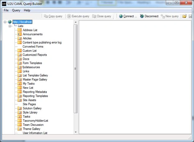Click the TaxonomyHiddenList icon
This screenshot has height=142, width=194.
pos(19,121)
